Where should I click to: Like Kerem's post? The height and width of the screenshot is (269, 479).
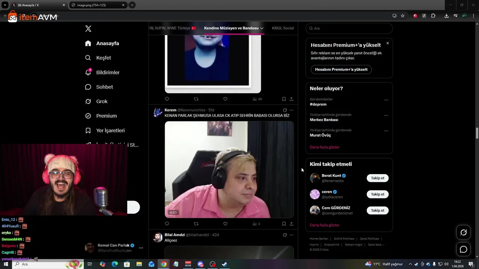click(x=225, y=224)
